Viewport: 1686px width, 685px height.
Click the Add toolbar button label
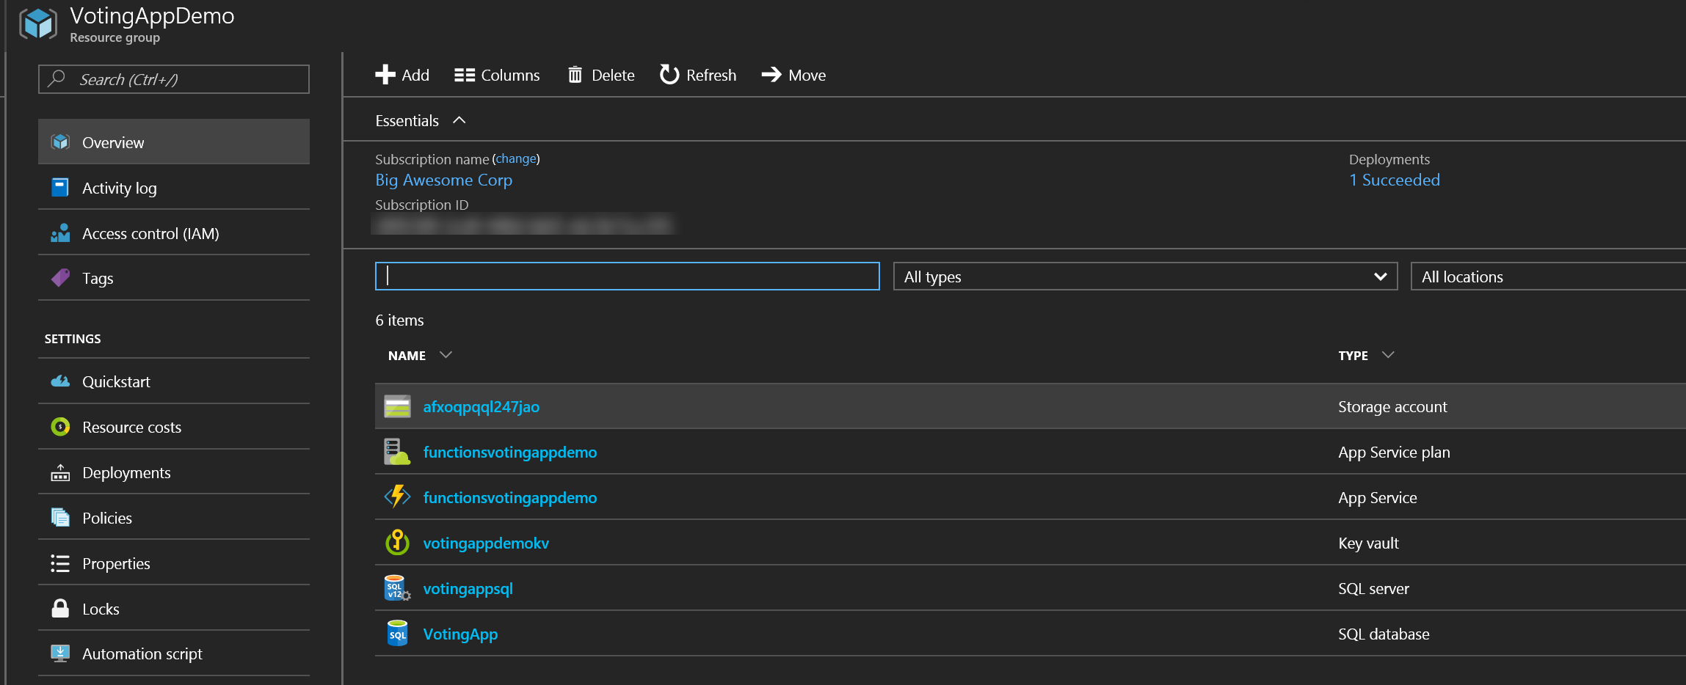point(415,75)
